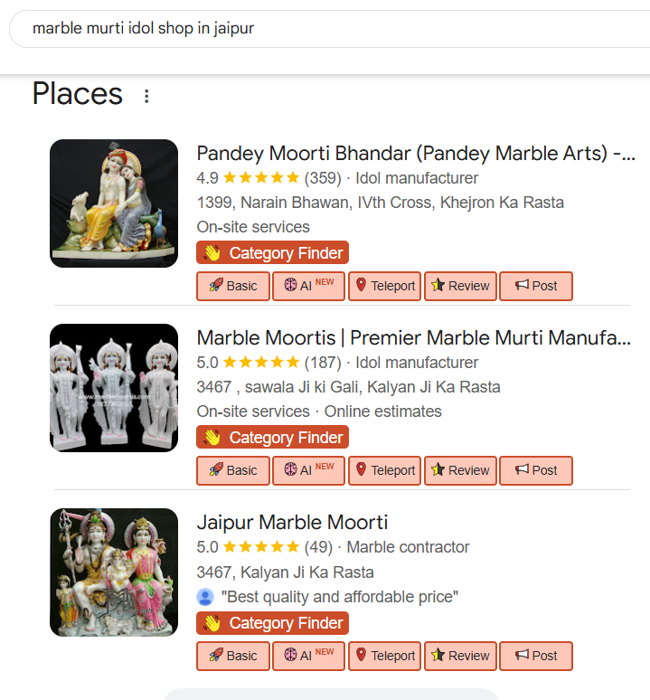Image resolution: width=650 pixels, height=700 pixels.
Task: Click AI NEW button for Pandey Moorti Bhandar
Action: (308, 286)
